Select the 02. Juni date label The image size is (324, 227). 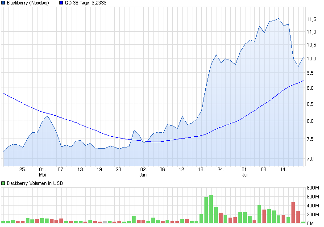pos(143,172)
